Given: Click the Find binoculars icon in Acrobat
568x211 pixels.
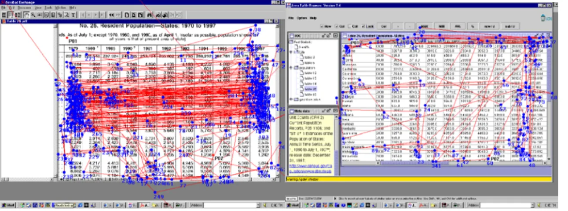Looking at the screenshot, I should (x=149, y=15).
